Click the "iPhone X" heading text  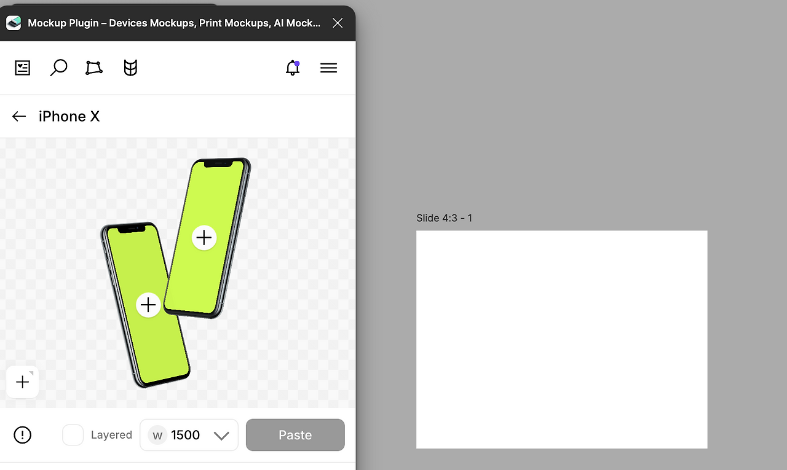point(69,116)
